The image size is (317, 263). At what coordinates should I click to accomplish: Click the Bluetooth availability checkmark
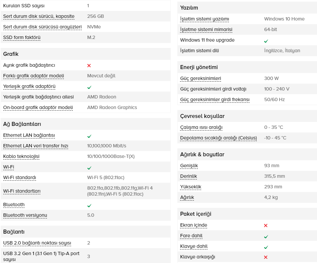[89, 206]
